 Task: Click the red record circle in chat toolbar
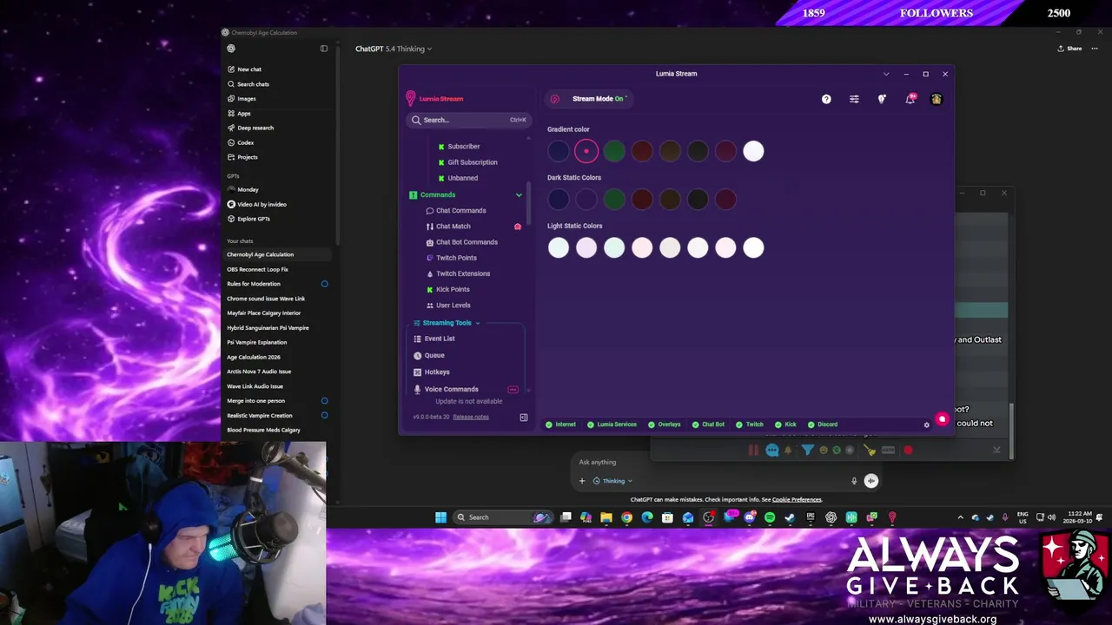(908, 450)
